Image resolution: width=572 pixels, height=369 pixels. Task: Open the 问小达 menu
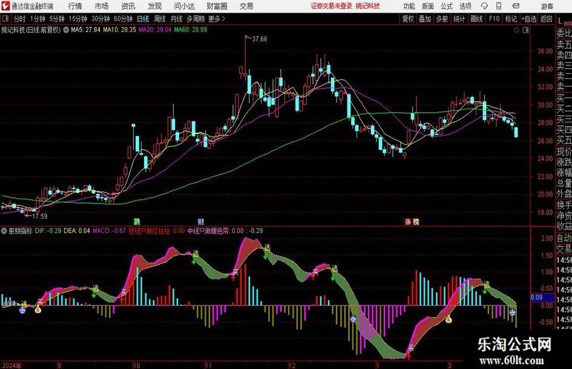(x=184, y=6)
